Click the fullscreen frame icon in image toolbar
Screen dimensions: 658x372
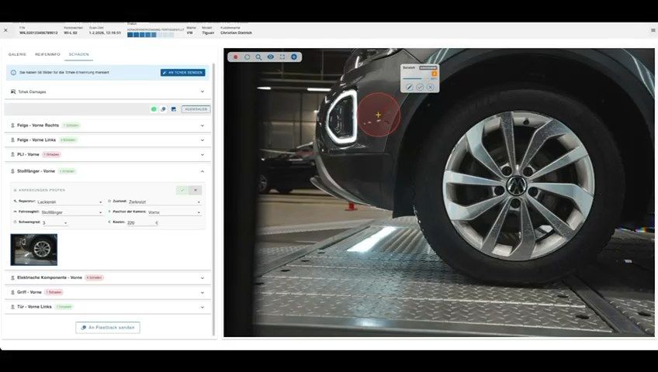point(282,57)
